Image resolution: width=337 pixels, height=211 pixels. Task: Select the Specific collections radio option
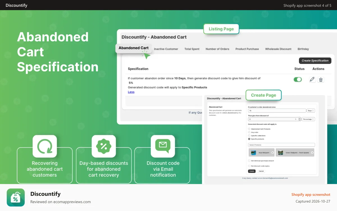[249, 136]
